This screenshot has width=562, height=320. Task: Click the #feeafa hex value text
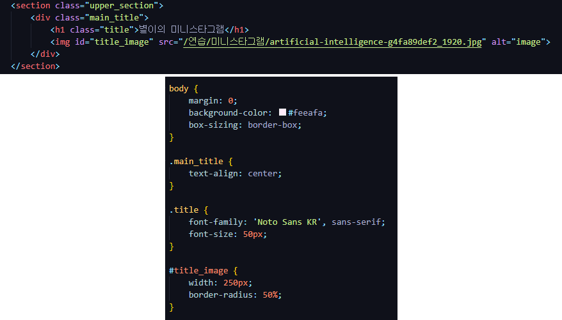305,112
